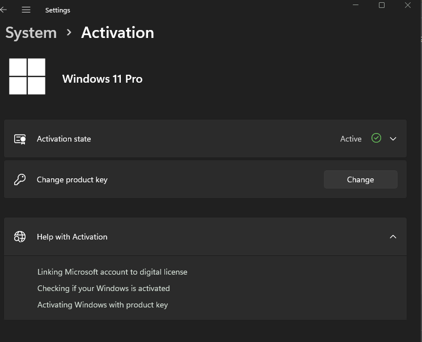This screenshot has height=342, width=422.
Task: Click the Active status text
Action: [x=351, y=139]
